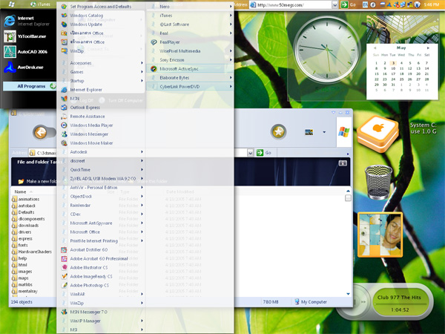Viewport: 445px width, 334px height.
Task: Select the HardwareShaders folder
Action: [32, 252]
